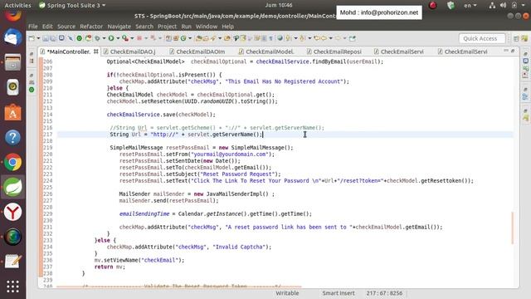This screenshot has width=531, height=299.
Task: Expand the New Java Class dropdown arrow
Action: pyautogui.click(x=190, y=38)
